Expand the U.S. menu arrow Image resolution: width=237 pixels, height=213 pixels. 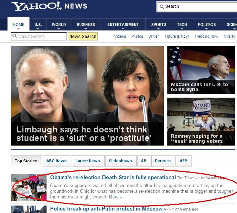(38, 28)
